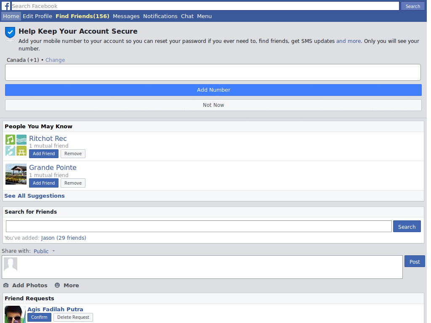Open Grande Pointe name link

tap(53, 167)
